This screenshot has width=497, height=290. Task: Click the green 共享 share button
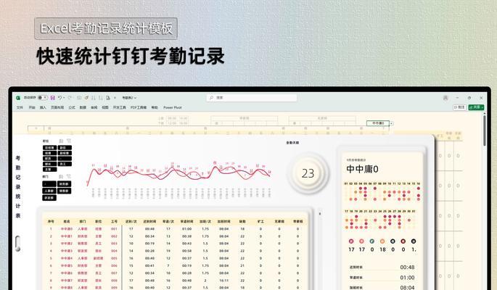[476, 107]
